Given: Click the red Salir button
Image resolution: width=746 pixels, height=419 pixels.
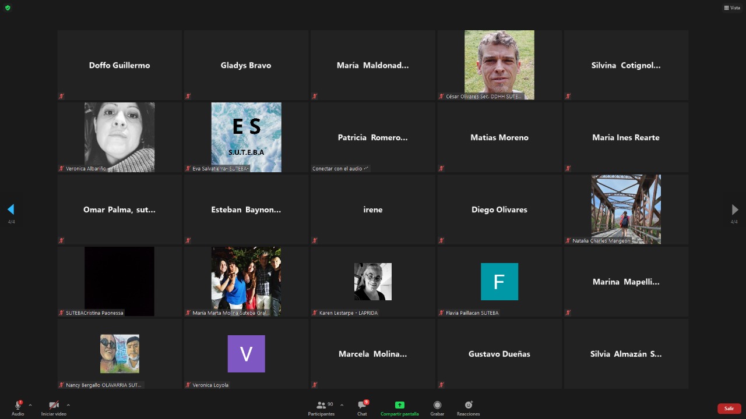Looking at the screenshot, I should pos(729,409).
